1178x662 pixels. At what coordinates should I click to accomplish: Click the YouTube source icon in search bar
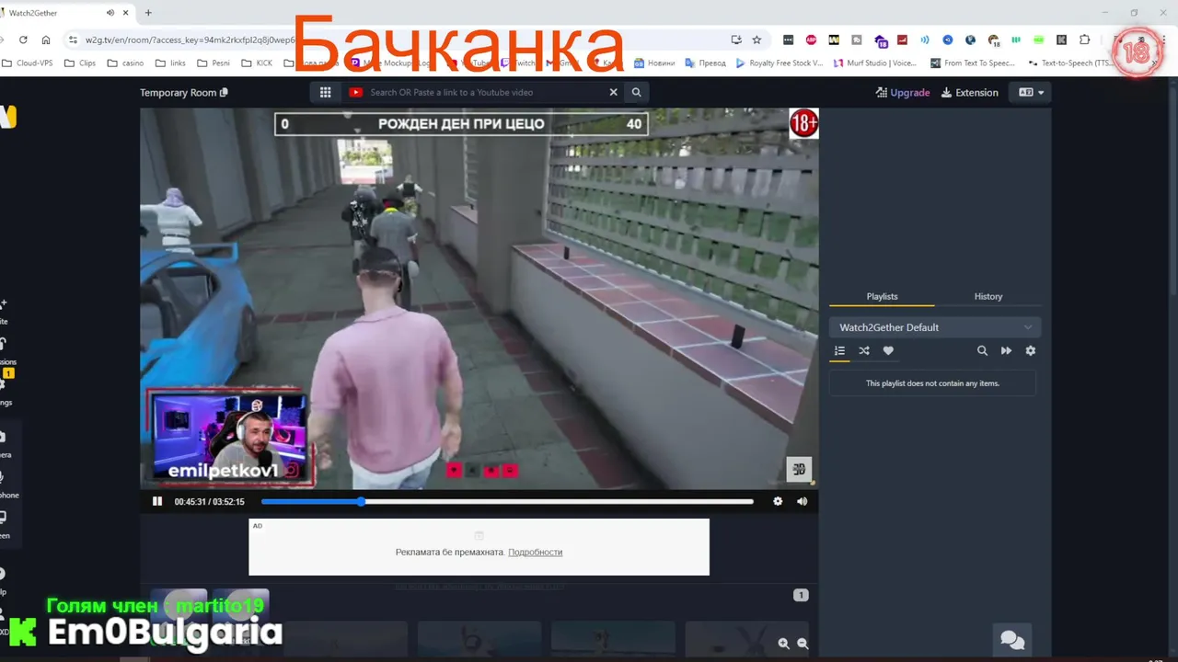(x=356, y=92)
